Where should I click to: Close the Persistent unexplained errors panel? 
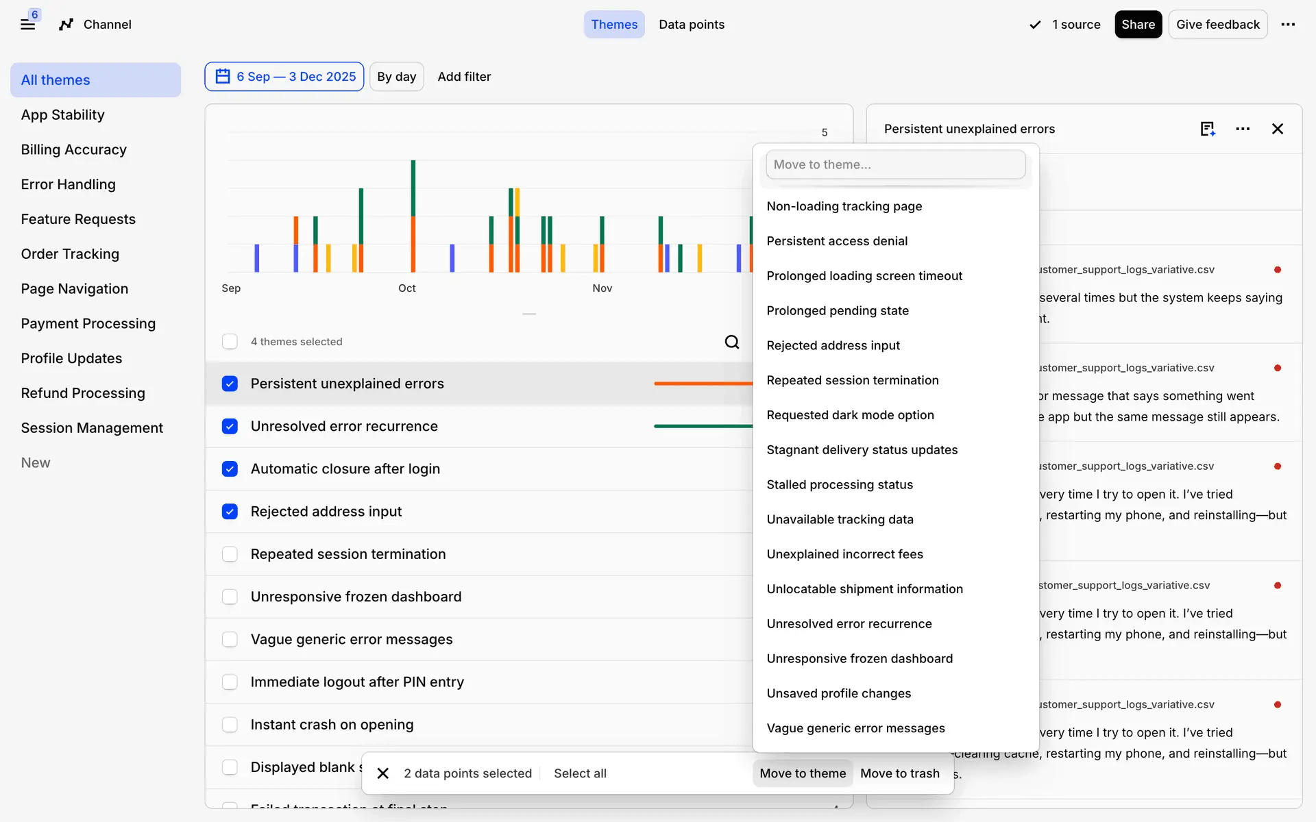[1278, 129]
